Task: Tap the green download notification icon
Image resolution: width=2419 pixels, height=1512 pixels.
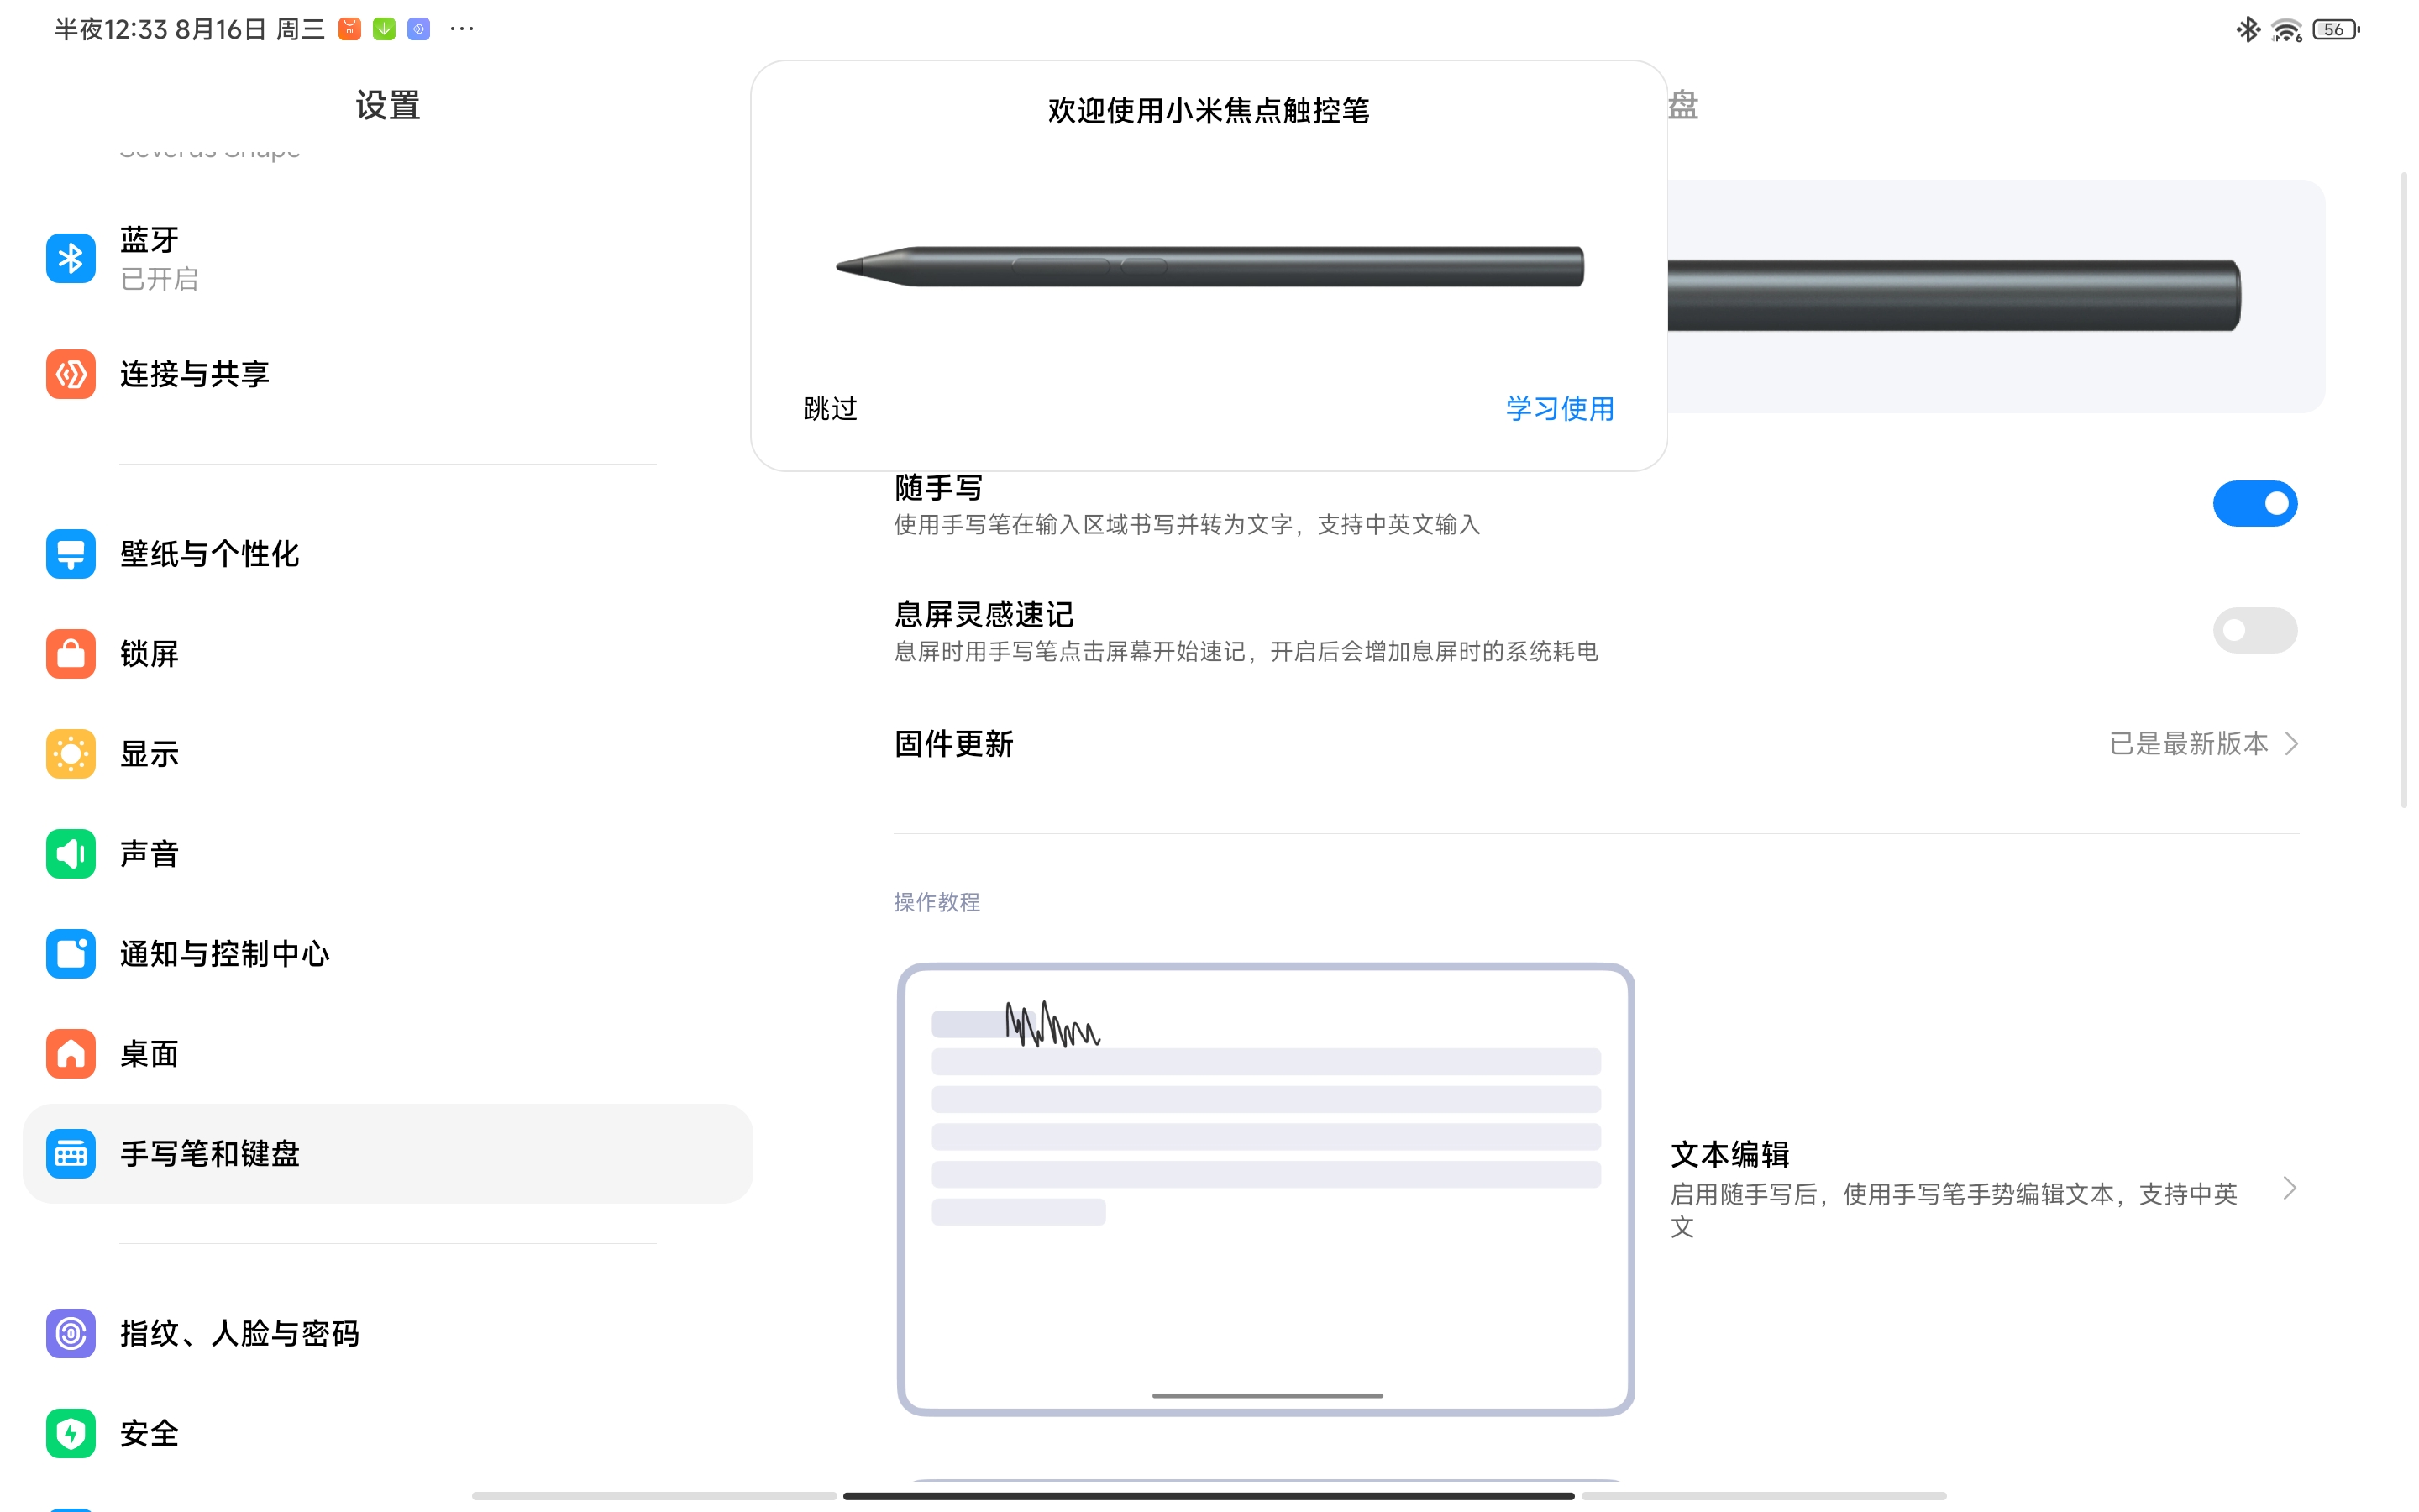Action: coord(384,29)
